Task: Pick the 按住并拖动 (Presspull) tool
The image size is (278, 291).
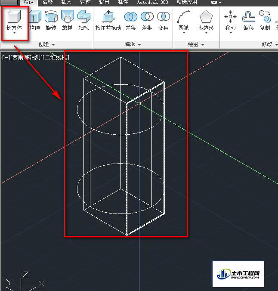Action: click(x=108, y=20)
